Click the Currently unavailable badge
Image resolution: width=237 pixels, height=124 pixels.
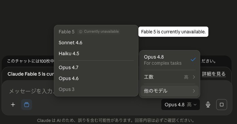click(x=99, y=32)
